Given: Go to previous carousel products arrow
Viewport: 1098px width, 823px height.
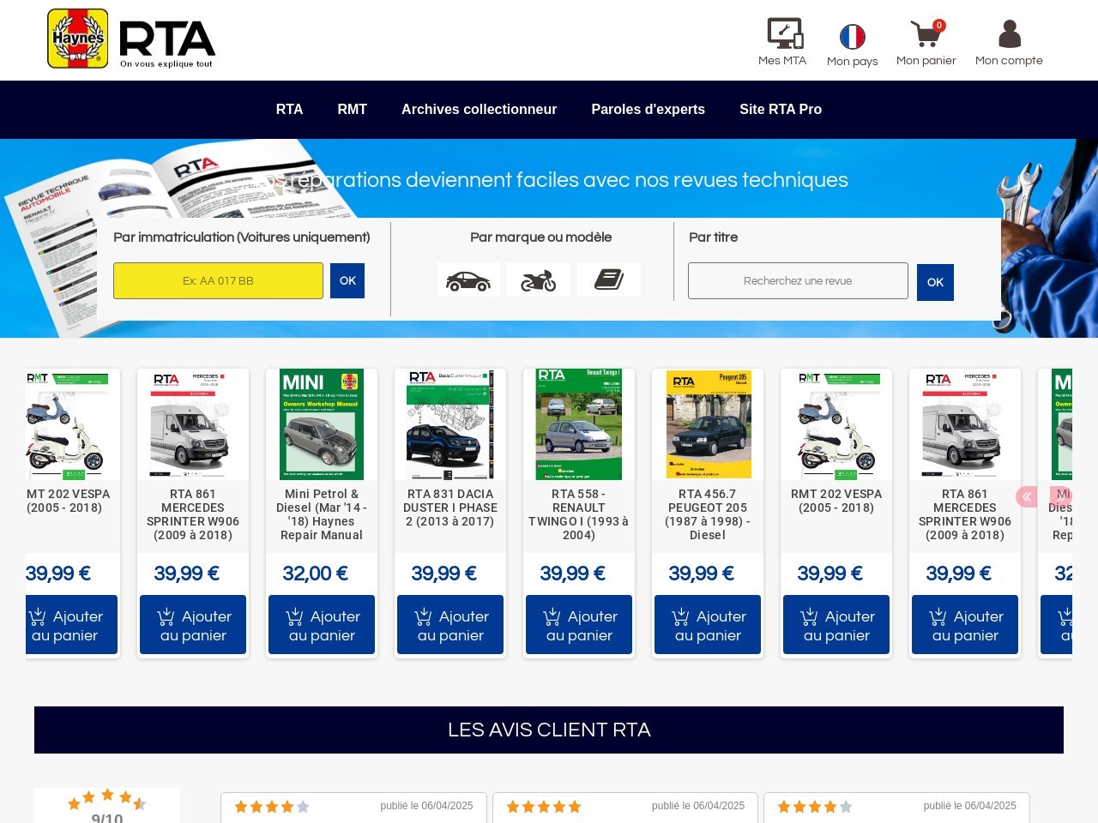Looking at the screenshot, I should point(1027,496).
